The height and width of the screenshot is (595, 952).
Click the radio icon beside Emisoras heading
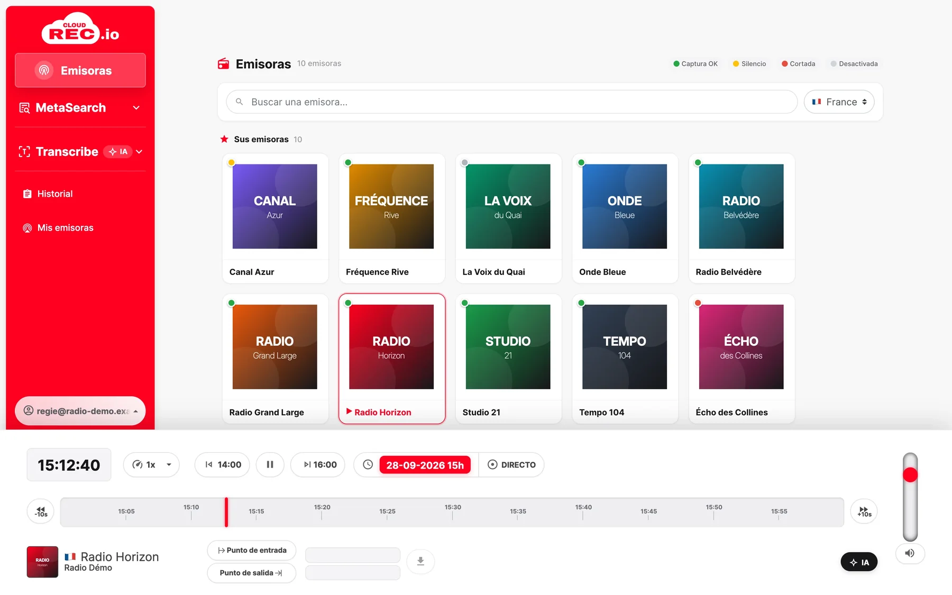pos(224,64)
